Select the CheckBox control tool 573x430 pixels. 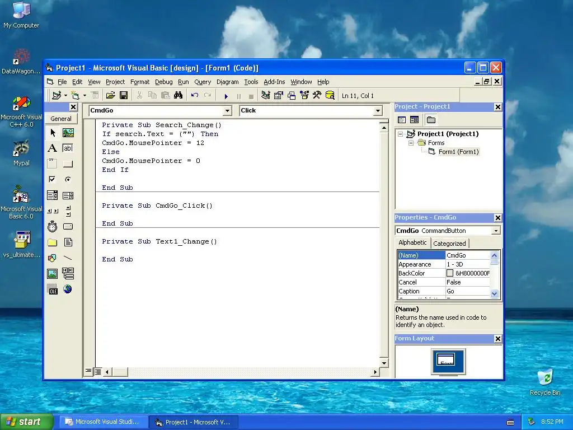pos(52,179)
